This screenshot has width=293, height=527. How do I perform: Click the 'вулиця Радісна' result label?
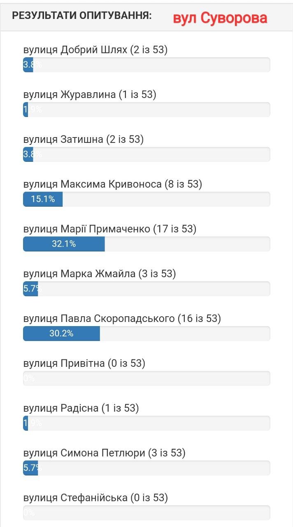coord(81,408)
